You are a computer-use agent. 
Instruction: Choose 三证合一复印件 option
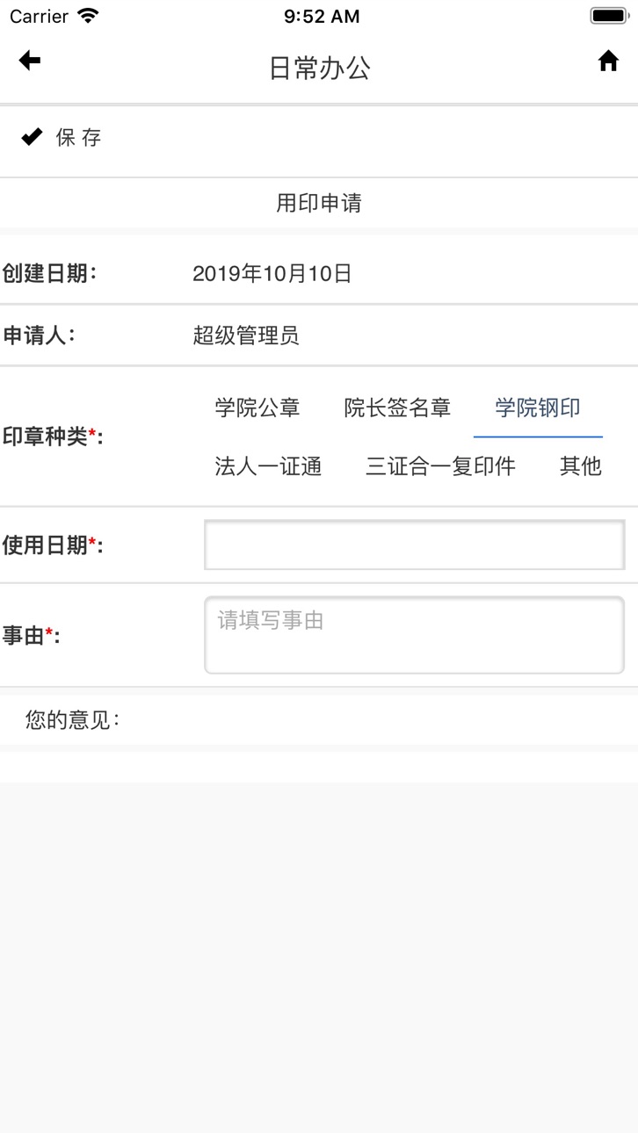(440, 466)
